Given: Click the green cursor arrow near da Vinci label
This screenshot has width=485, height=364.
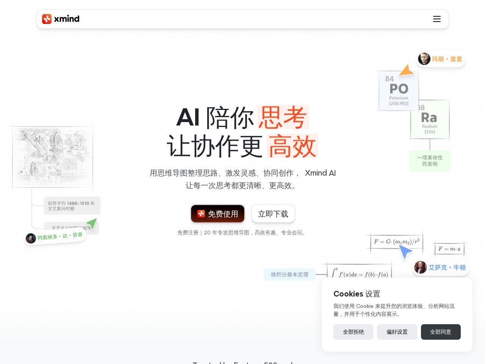Looking at the screenshot, I should pos(92,223).
